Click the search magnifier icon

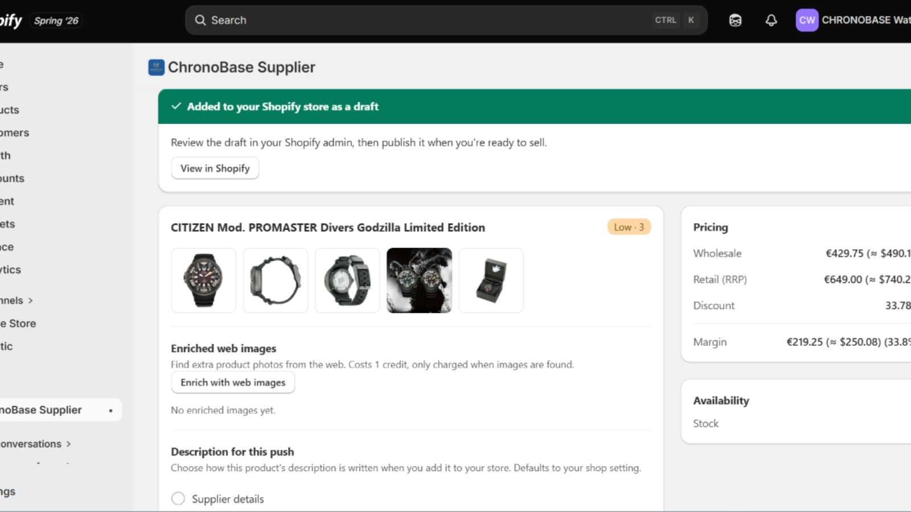(200, 20)
